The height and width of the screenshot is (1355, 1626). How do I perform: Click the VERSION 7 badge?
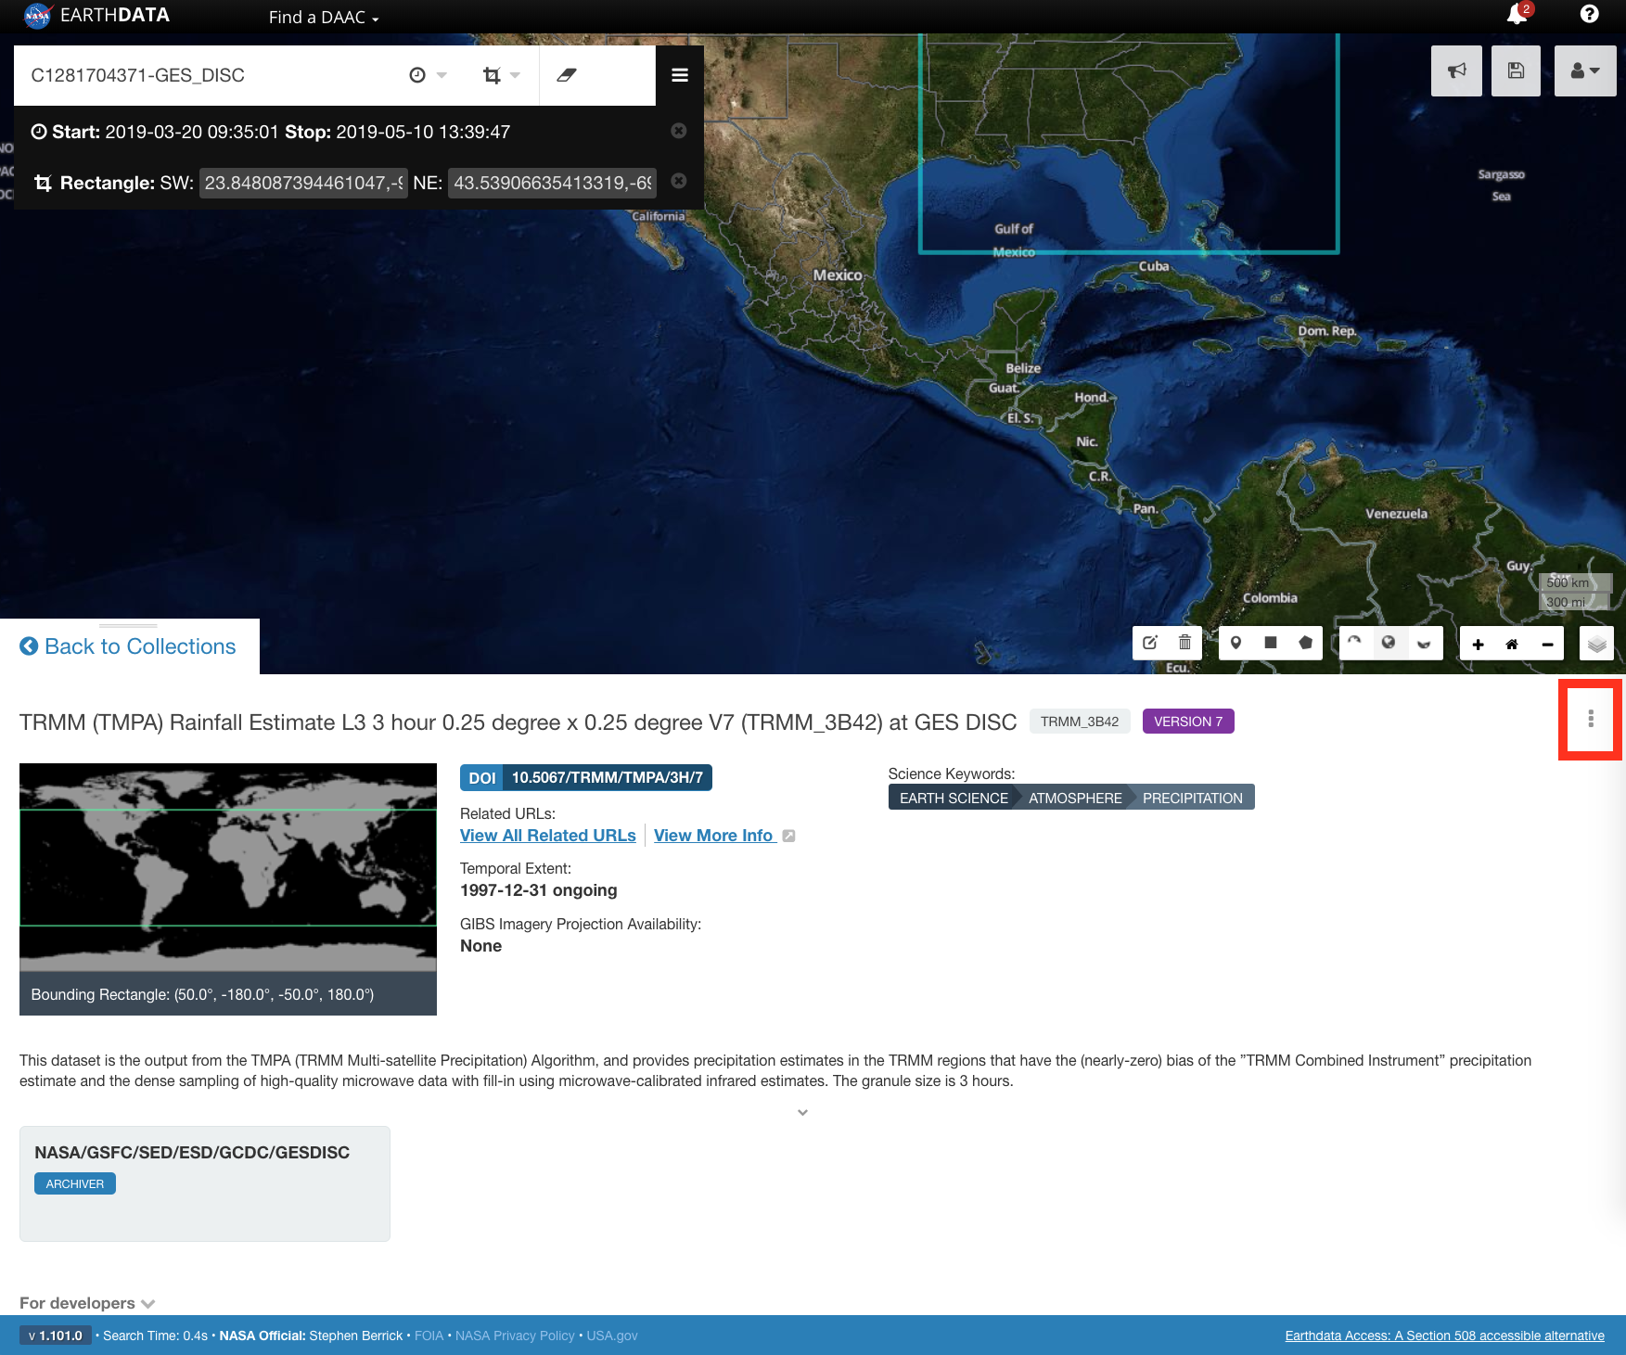[1188, 722]
